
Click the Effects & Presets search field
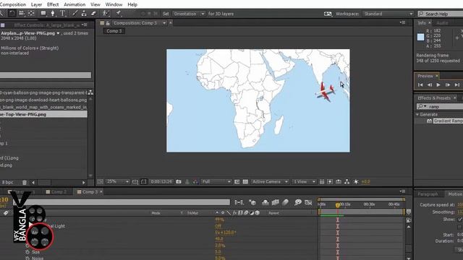(439, 106)
